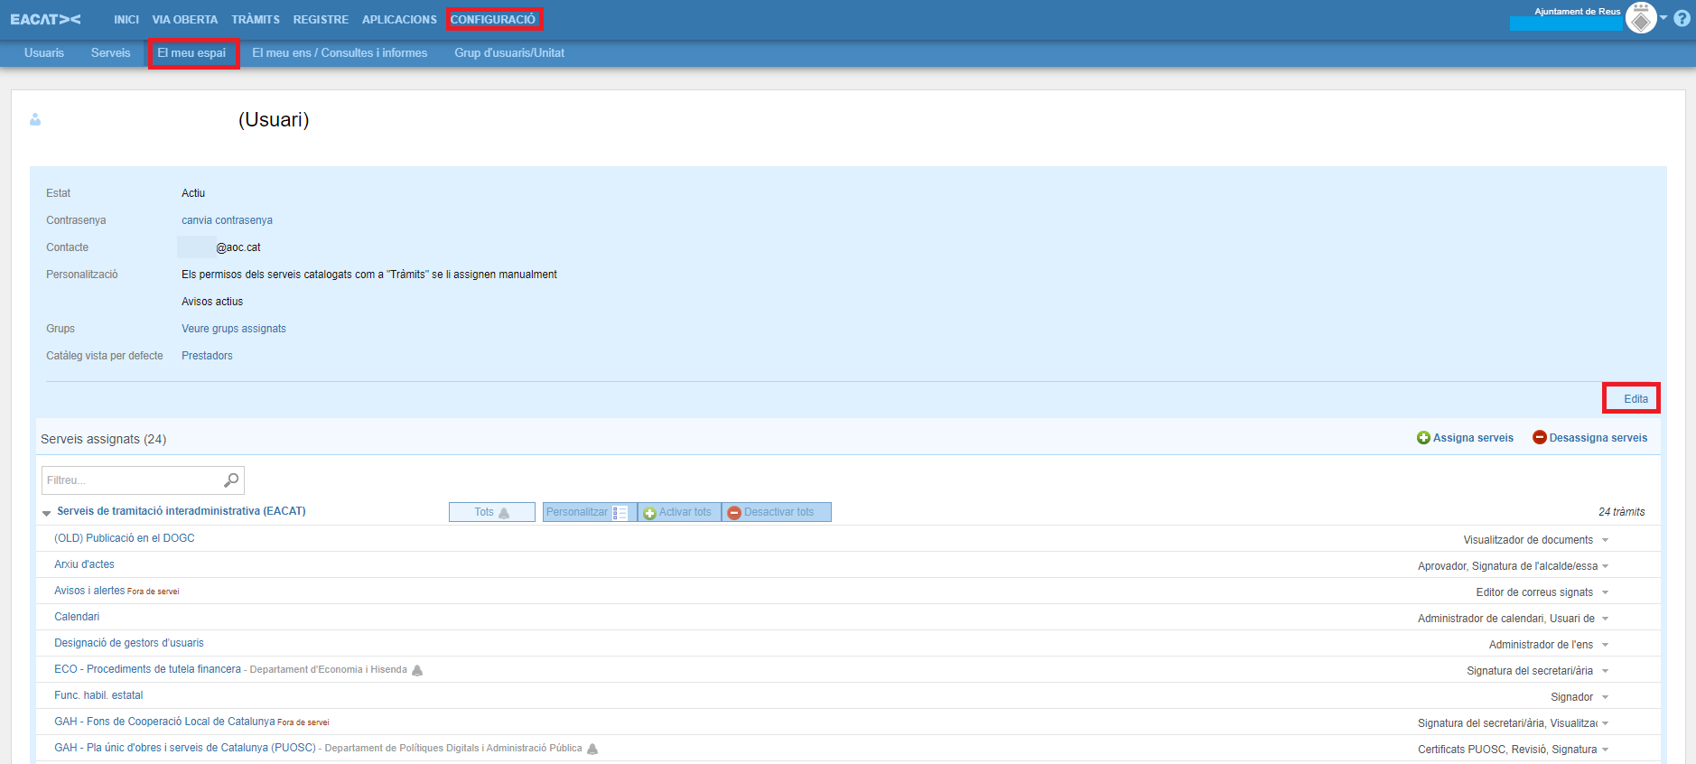1696x764 pixels.
Task: Toggle the Tots notifications bell button
Action: (491, 512)
